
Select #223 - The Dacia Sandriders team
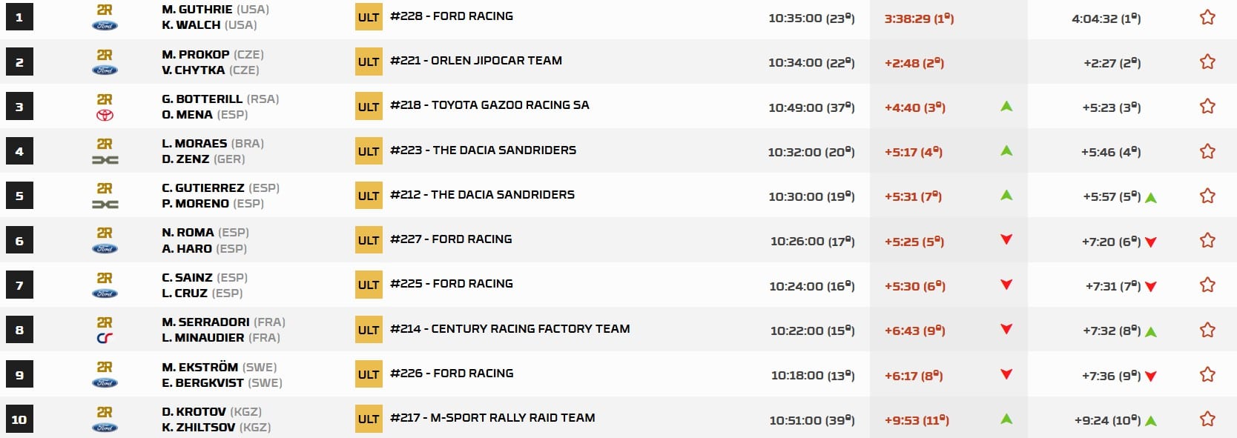pos(483,150)
